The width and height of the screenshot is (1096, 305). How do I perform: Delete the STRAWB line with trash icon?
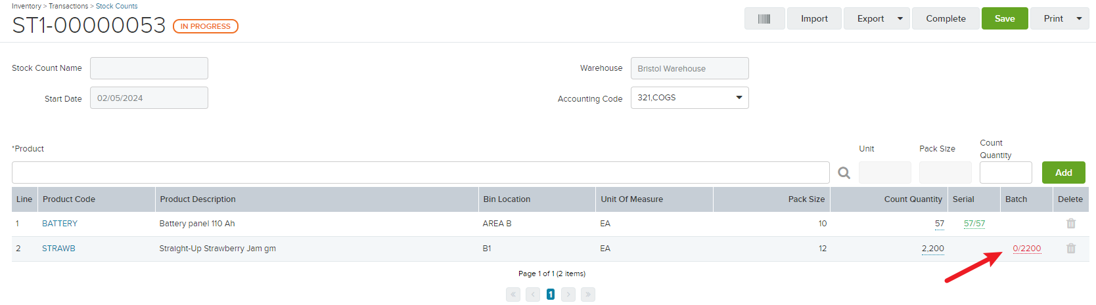(x=1070, y=249)
